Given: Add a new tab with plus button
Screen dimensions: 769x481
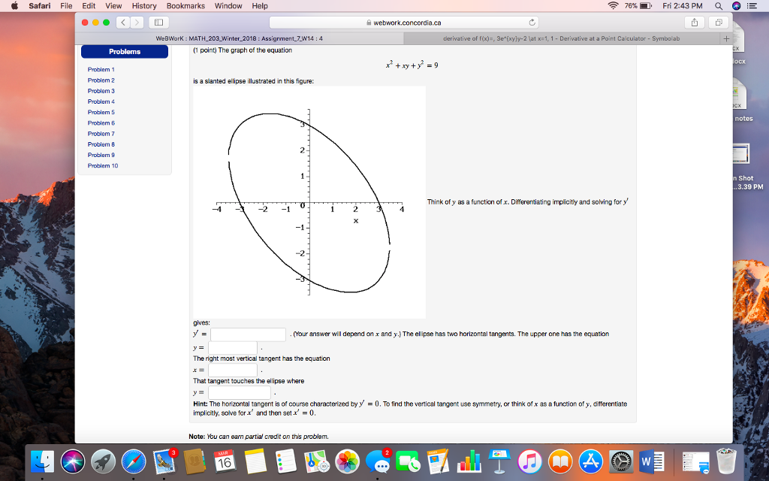Looking at the screenshot, I should click(x=725, y=38).
